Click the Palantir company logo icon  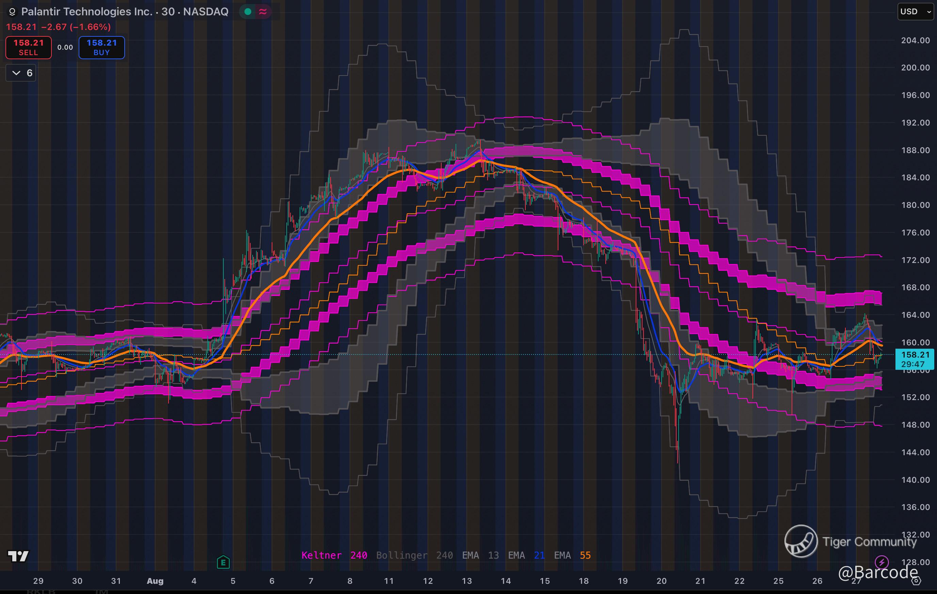pos(12,12)
